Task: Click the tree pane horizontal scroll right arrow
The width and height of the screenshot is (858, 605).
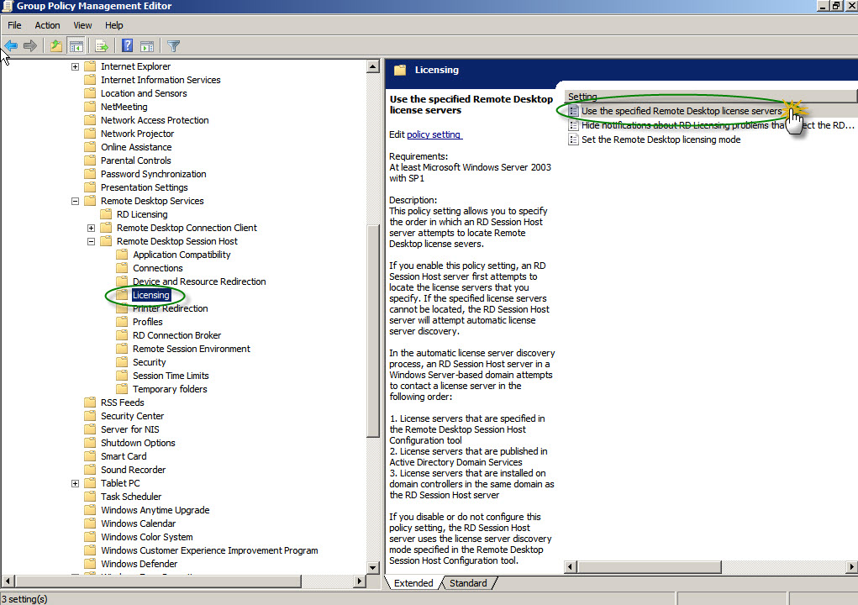Action: click(360, 581)
